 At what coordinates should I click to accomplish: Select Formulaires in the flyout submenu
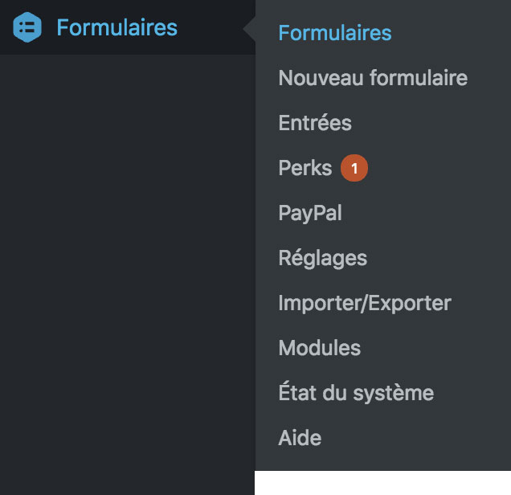[334, 33]
